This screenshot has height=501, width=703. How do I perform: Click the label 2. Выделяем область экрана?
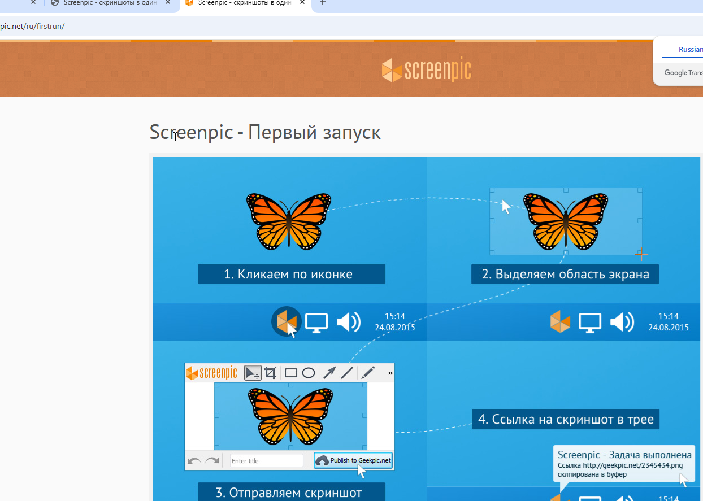(565, 274)
